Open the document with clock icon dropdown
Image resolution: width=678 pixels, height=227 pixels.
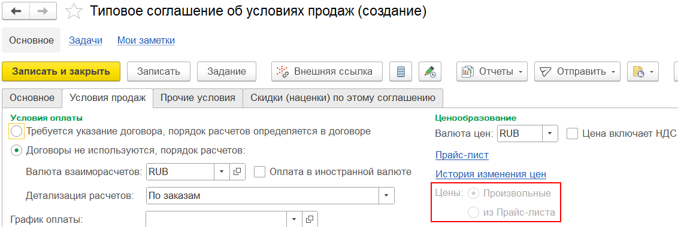click(x=643, y=72)
